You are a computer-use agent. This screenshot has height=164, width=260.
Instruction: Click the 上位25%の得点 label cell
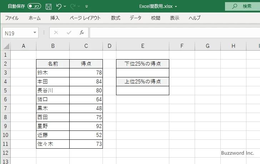click(143, 82)
